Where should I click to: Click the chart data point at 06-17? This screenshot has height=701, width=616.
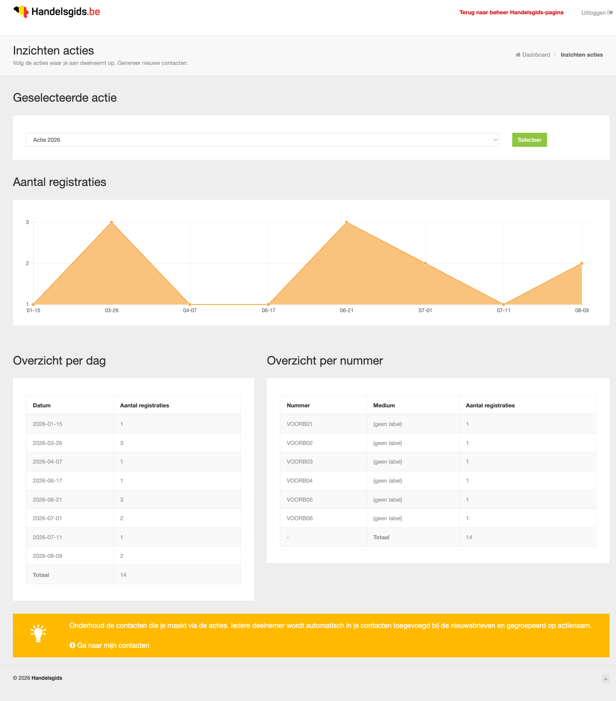(x=268, y=304)
